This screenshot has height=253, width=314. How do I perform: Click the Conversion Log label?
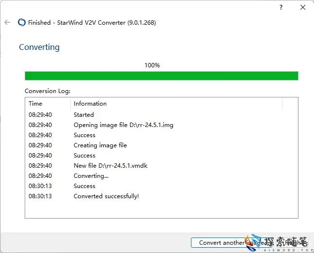tap(47, 91)
